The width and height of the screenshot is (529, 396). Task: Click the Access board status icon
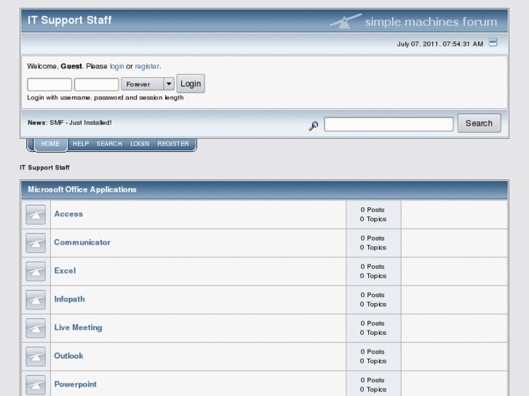[36, 214]
